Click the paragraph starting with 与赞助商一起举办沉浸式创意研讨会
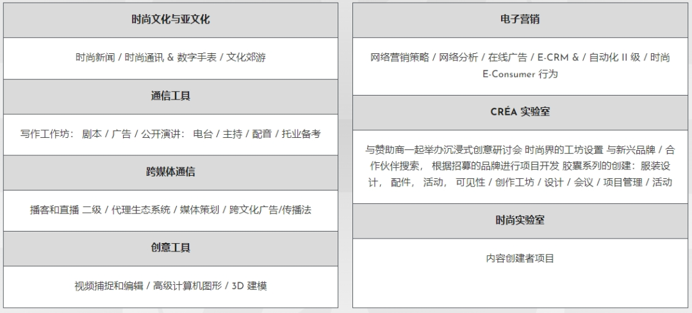The image size is (692, 313). (520, 166)
